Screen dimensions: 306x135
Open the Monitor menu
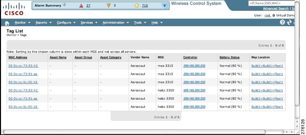(23, 23)
